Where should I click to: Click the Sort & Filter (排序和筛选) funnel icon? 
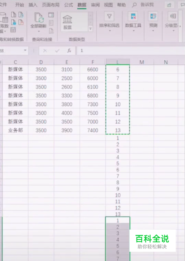tap(109, 16)
